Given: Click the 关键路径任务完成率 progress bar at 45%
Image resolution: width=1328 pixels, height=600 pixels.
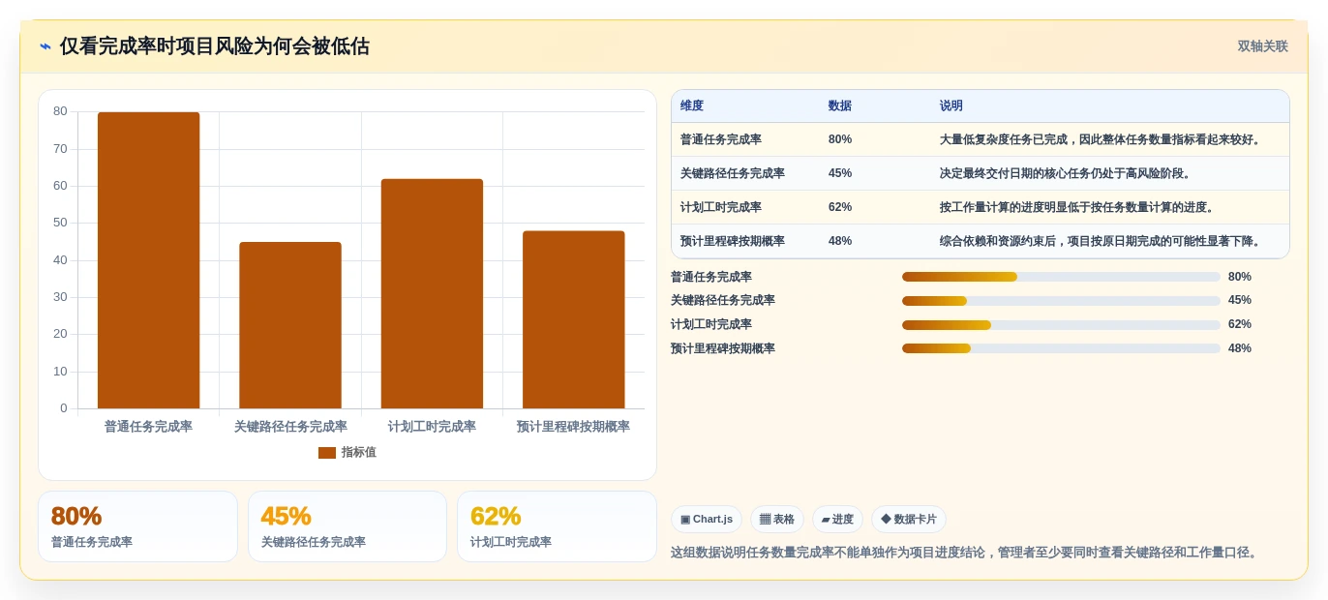Looking at the screenshot, I should [x=1061, y=301].
